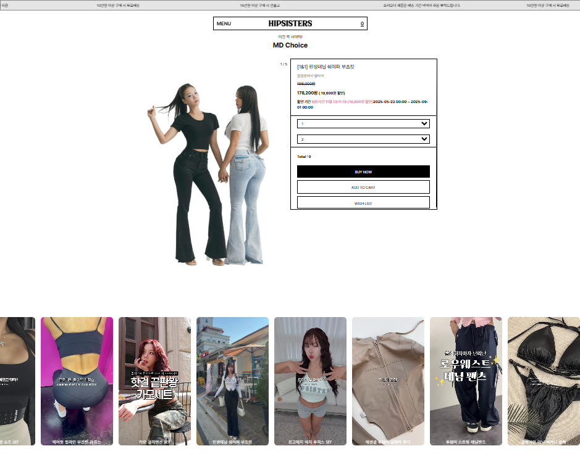Open the purple-background leggings video thumbnail
Screen dimensions: 580x475
coord(77,381)
